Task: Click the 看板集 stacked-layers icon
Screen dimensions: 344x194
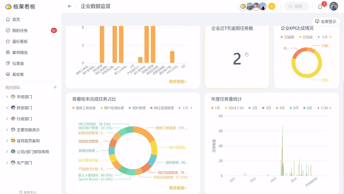Action: coord(8,74)
